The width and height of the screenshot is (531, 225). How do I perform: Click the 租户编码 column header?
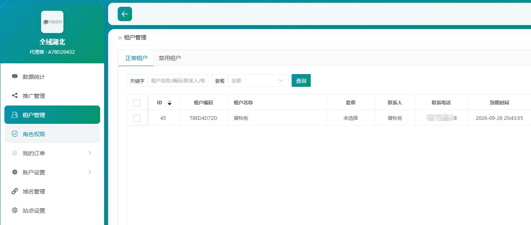(x=203, y=103)
